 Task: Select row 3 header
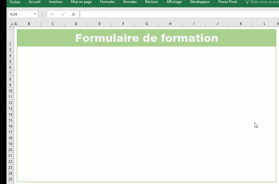tap(10, 50)
